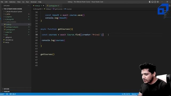Click the JSON icon beside package-lock.json
The height and width of the screenshot is (96, 171).
[x=5, y=27]
